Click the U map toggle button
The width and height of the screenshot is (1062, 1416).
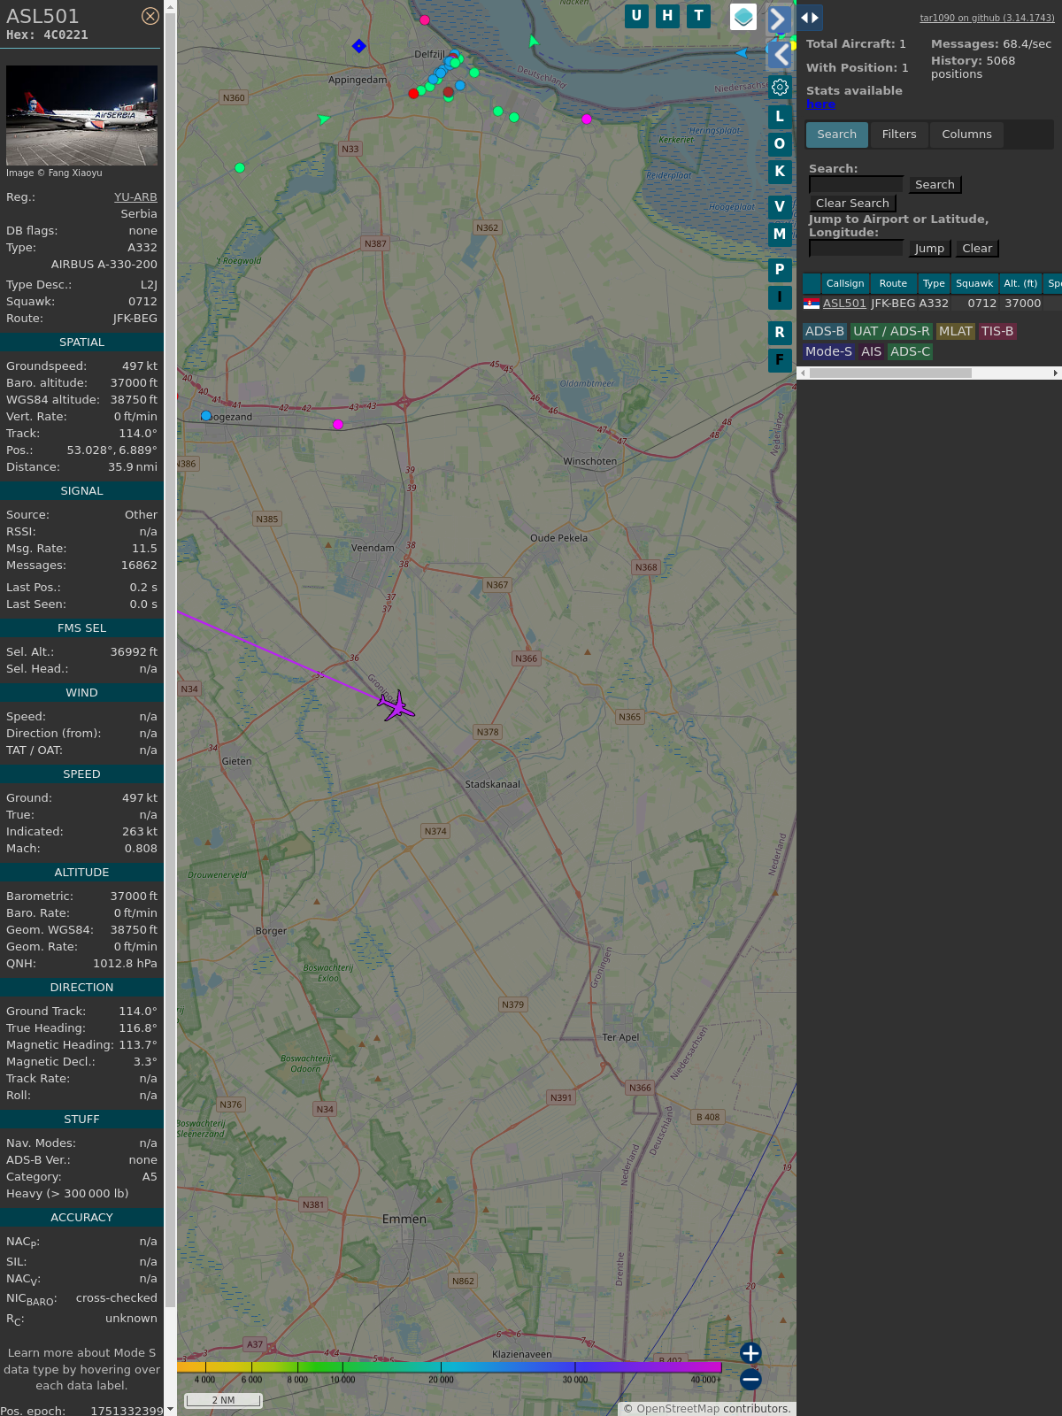(636, 16)
